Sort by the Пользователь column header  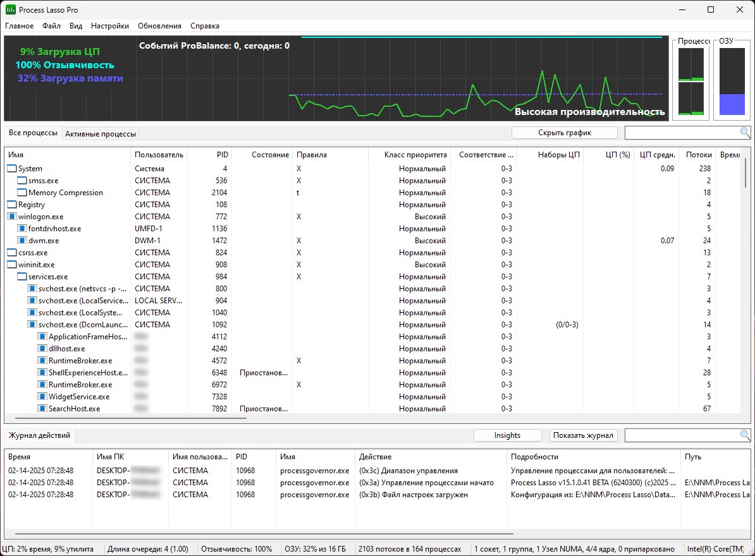pos(159,155)
